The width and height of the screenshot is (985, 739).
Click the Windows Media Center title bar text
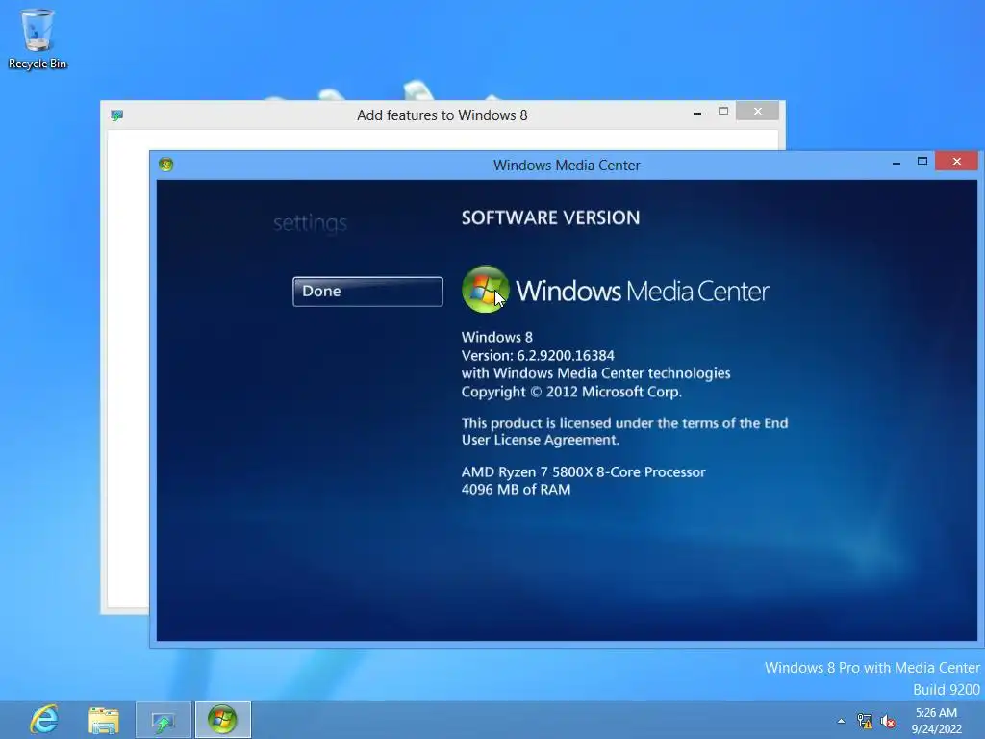tap(567, 166)
